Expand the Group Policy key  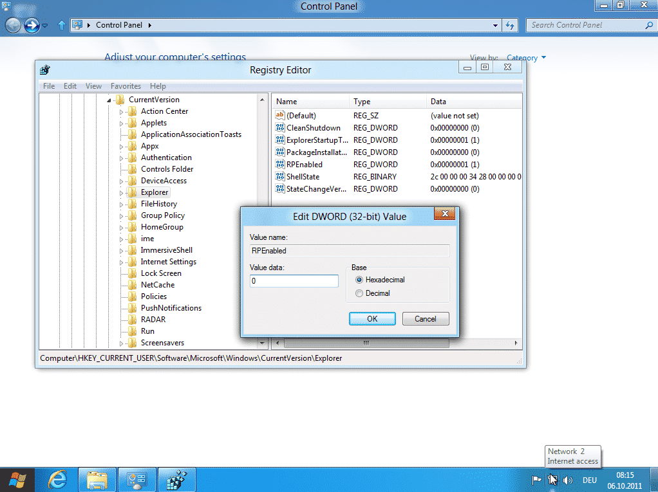pos(121,216)
